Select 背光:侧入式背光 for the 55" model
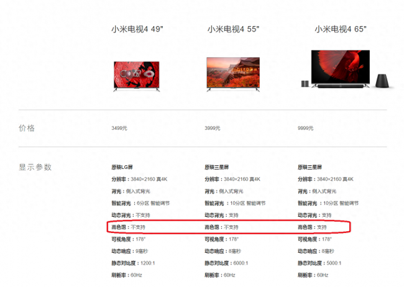This screenshot has width=404, height=287. 224,191
